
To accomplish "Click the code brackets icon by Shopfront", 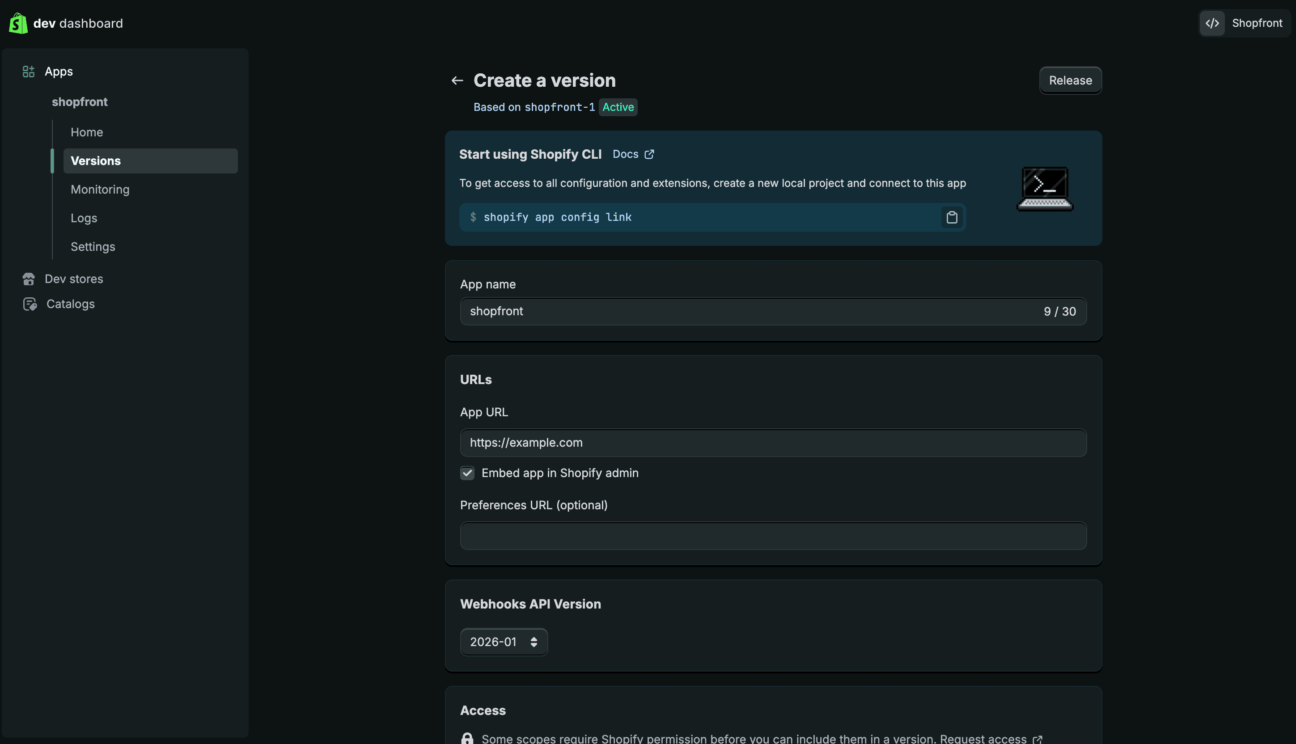I will (1212, 24).
